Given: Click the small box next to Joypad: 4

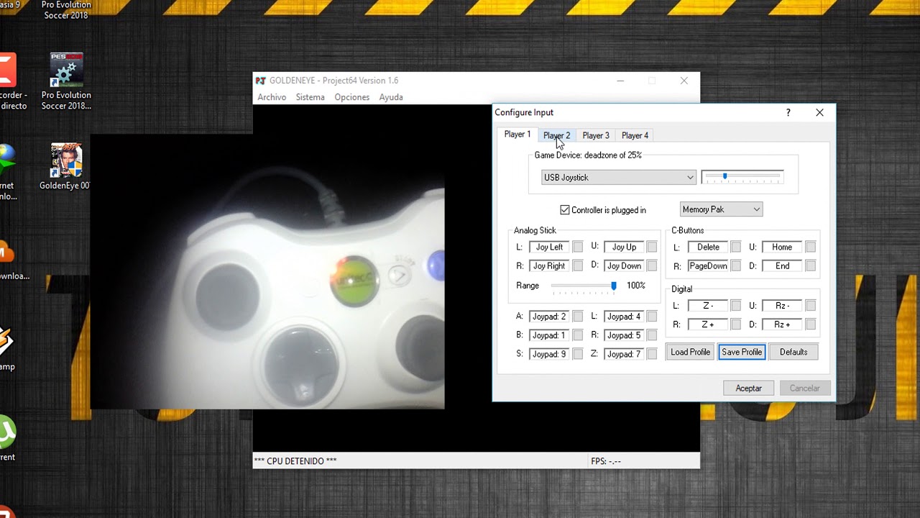Looking at the screenshot, I should tap(652, 317).
